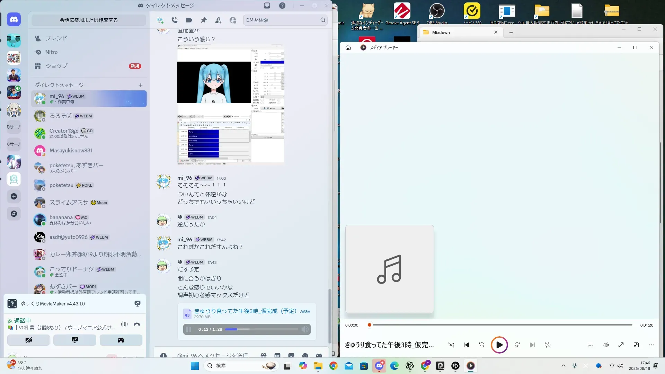Toggle shuffle in Media Player
Screen dimensions: 665x374
(x=451, y=345)
